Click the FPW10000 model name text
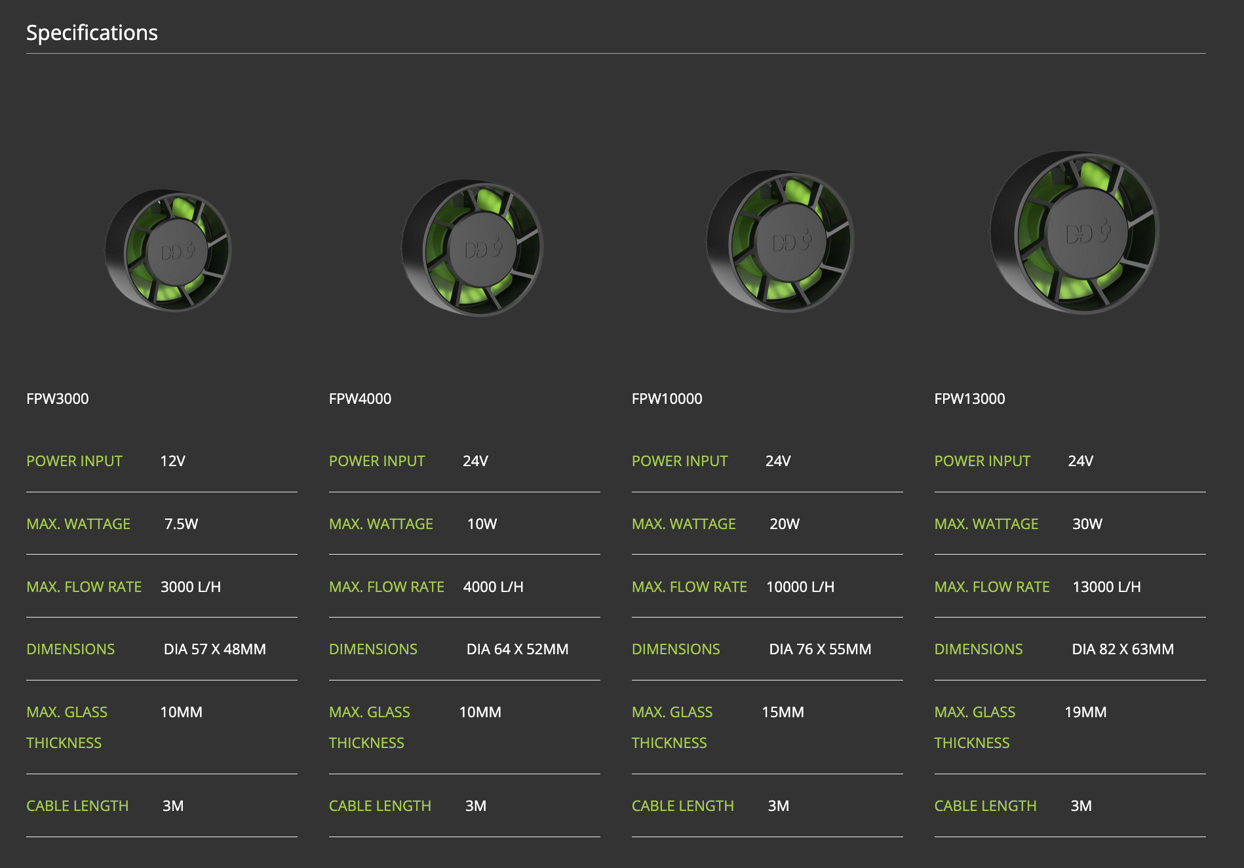1244x868 pixels. (x=667, y=399)
